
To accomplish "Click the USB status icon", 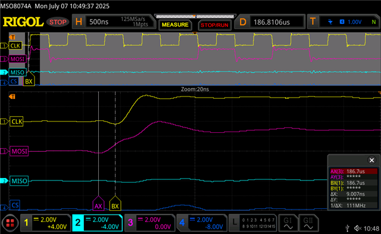I will click(347, 228).
